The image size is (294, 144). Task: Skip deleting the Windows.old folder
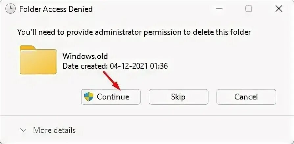pyautogui.click(x=178, y=97)
